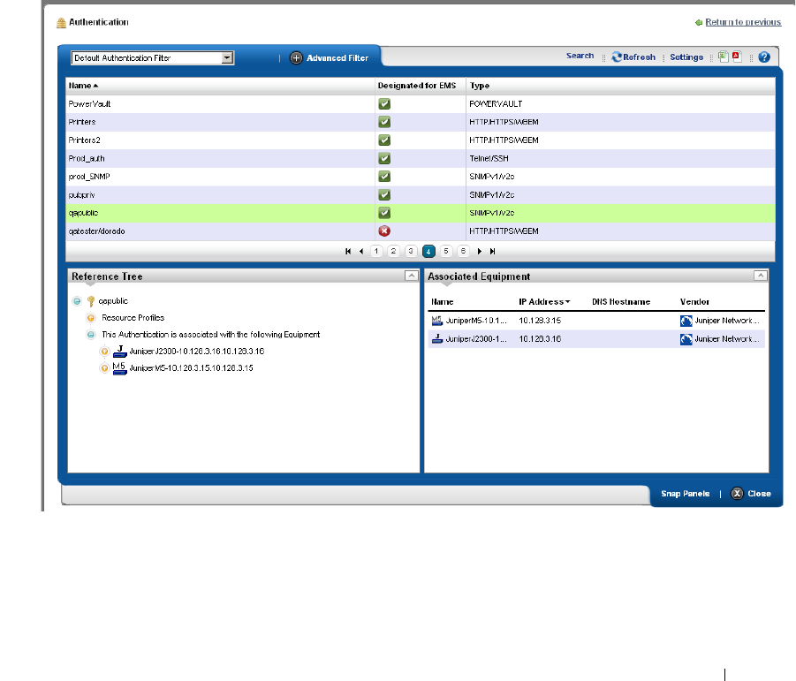Click the Advanced Filter plus icon
Image resolution: width=796 pixels, height=681 pixels.
(x=296, y=57)
